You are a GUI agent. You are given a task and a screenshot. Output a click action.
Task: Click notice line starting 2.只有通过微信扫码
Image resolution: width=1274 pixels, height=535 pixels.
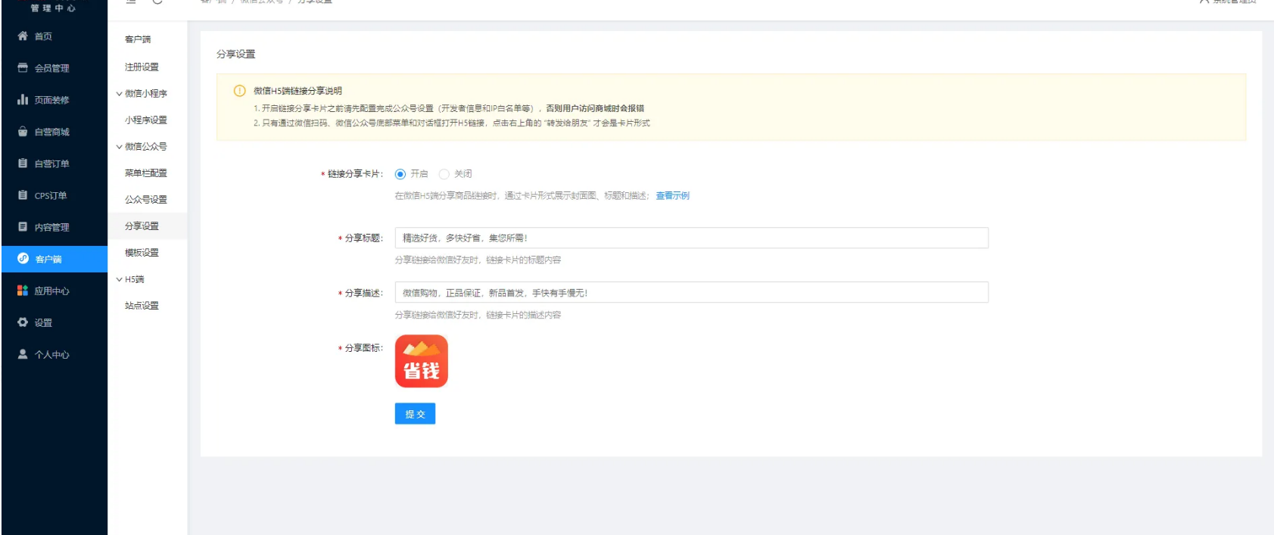(452, 123)
